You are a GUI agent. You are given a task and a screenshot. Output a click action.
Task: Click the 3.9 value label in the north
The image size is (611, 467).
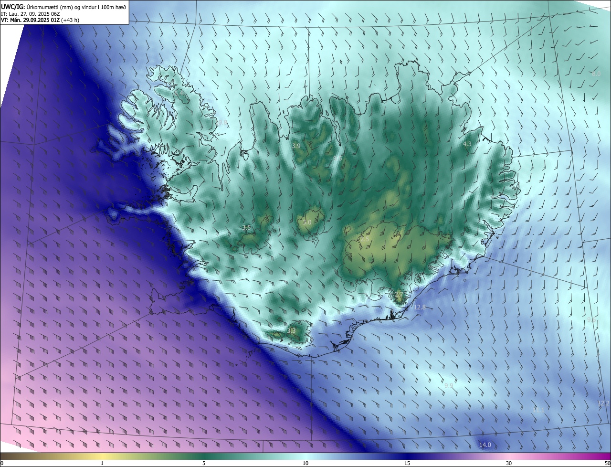(296, 146)
